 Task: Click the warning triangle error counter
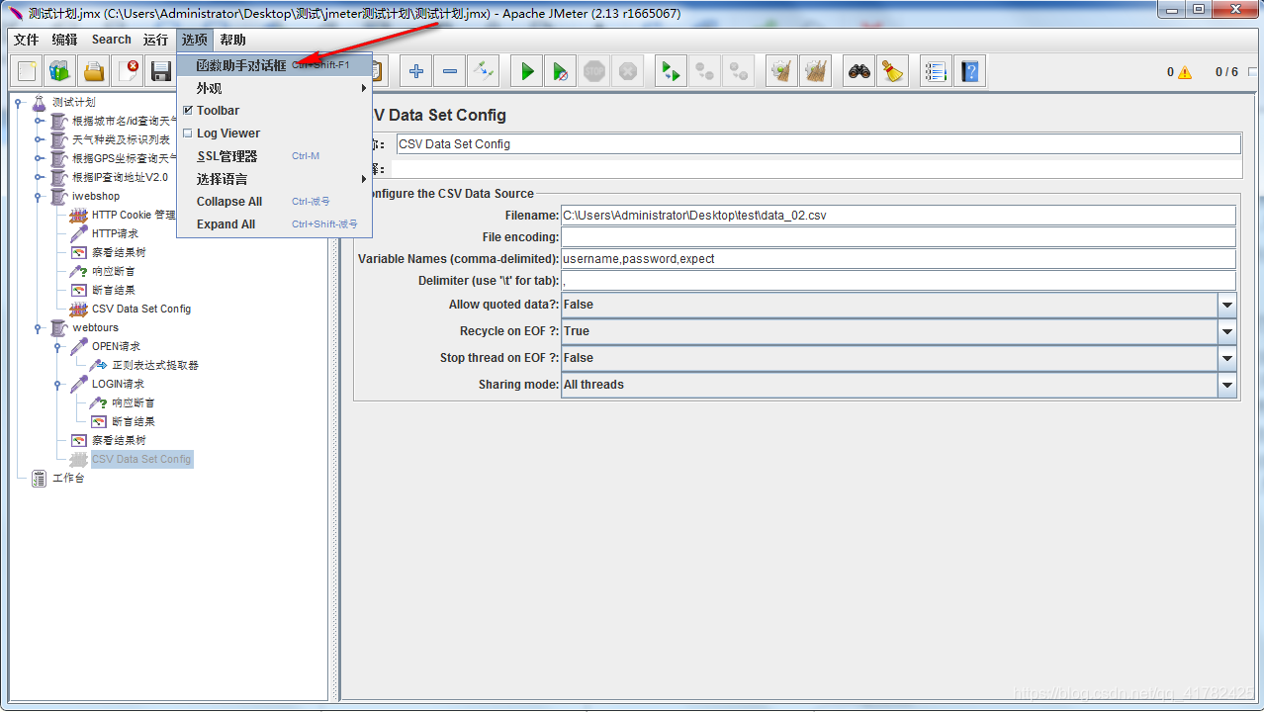coord(1185,72)
